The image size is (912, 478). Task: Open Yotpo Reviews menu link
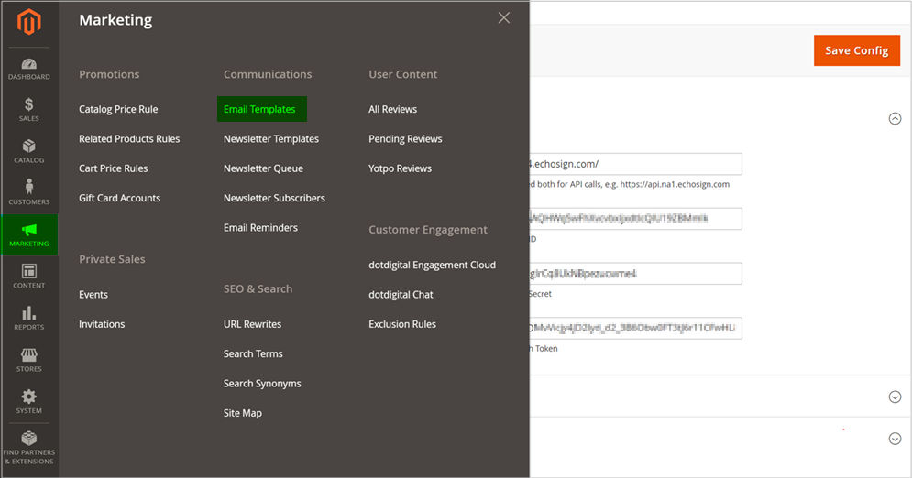(400, 168)
